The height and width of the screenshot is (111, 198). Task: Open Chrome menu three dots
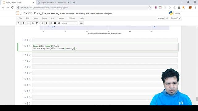195,7
